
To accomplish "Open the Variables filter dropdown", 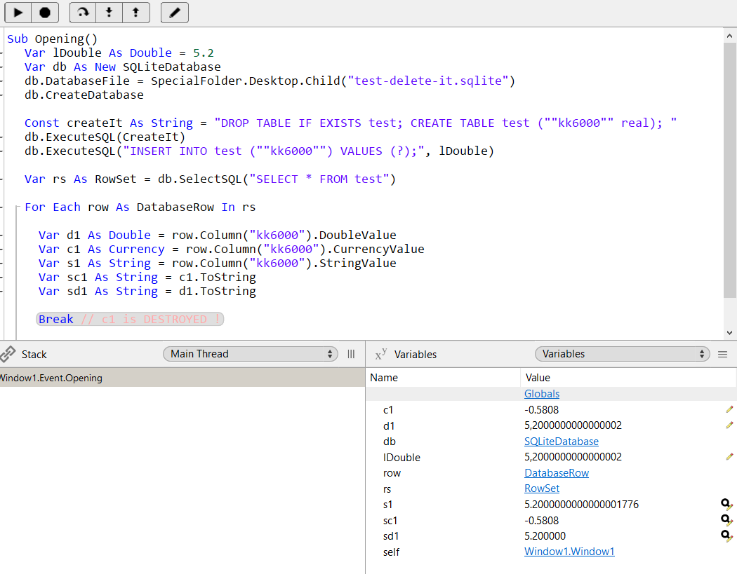I will click(622, 354).
